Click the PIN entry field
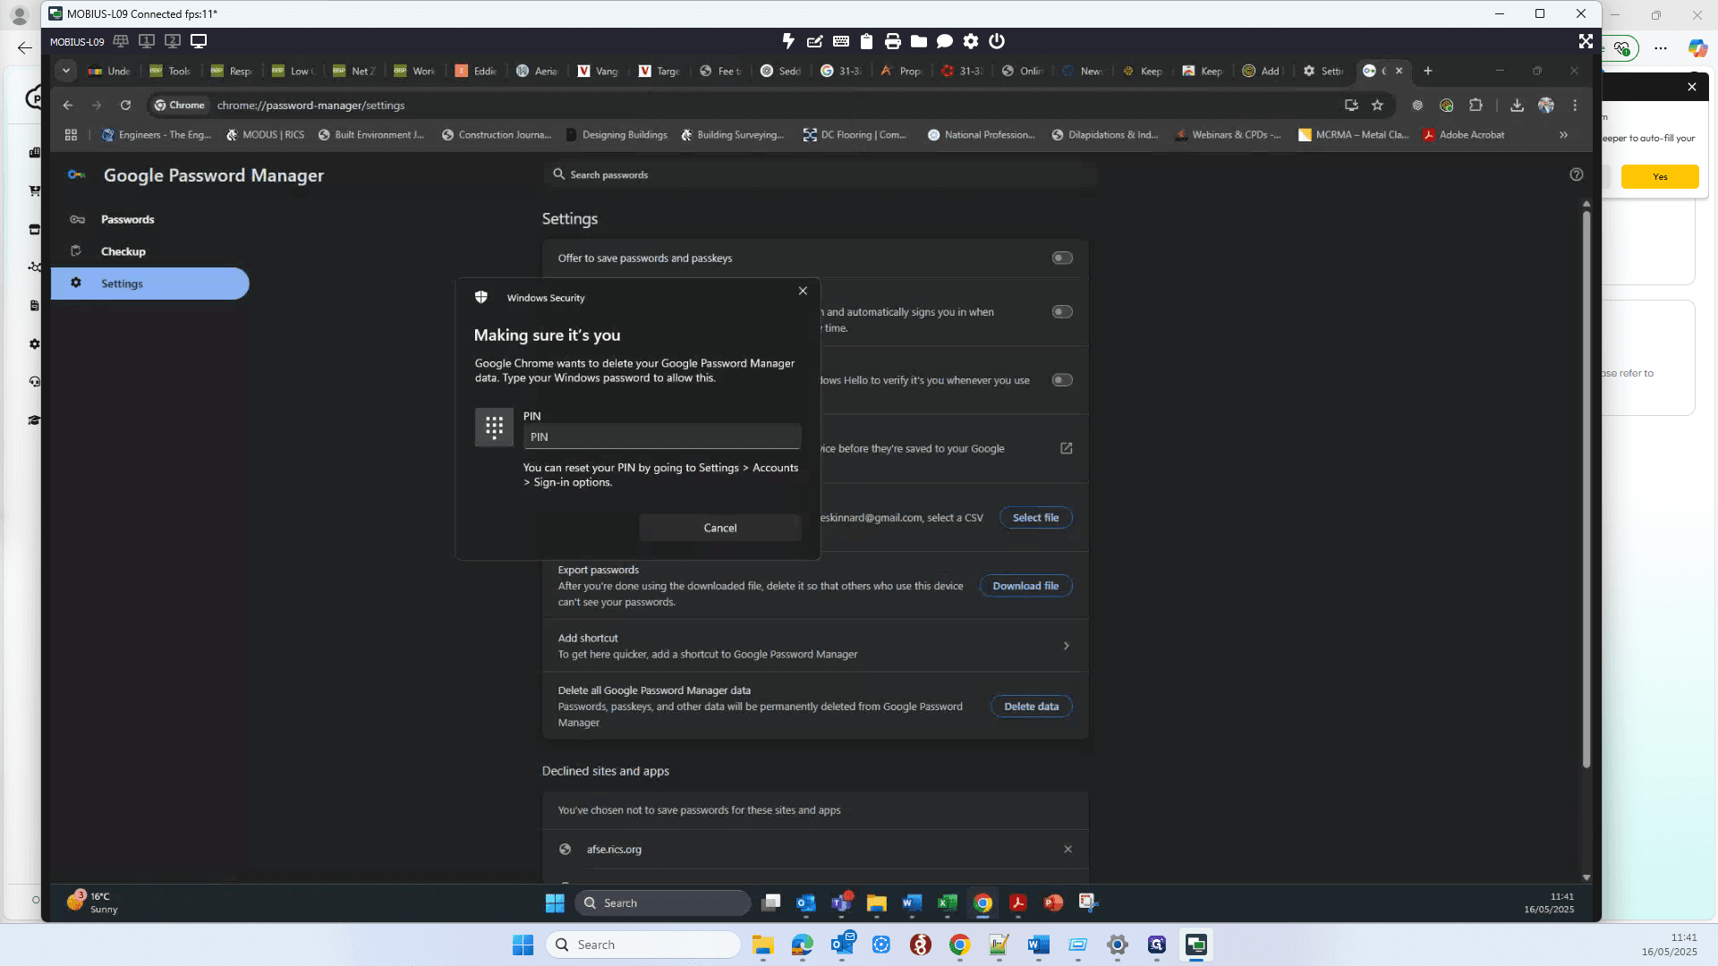1718x966 pixels. pyautogui.click(x=661, y=436)
